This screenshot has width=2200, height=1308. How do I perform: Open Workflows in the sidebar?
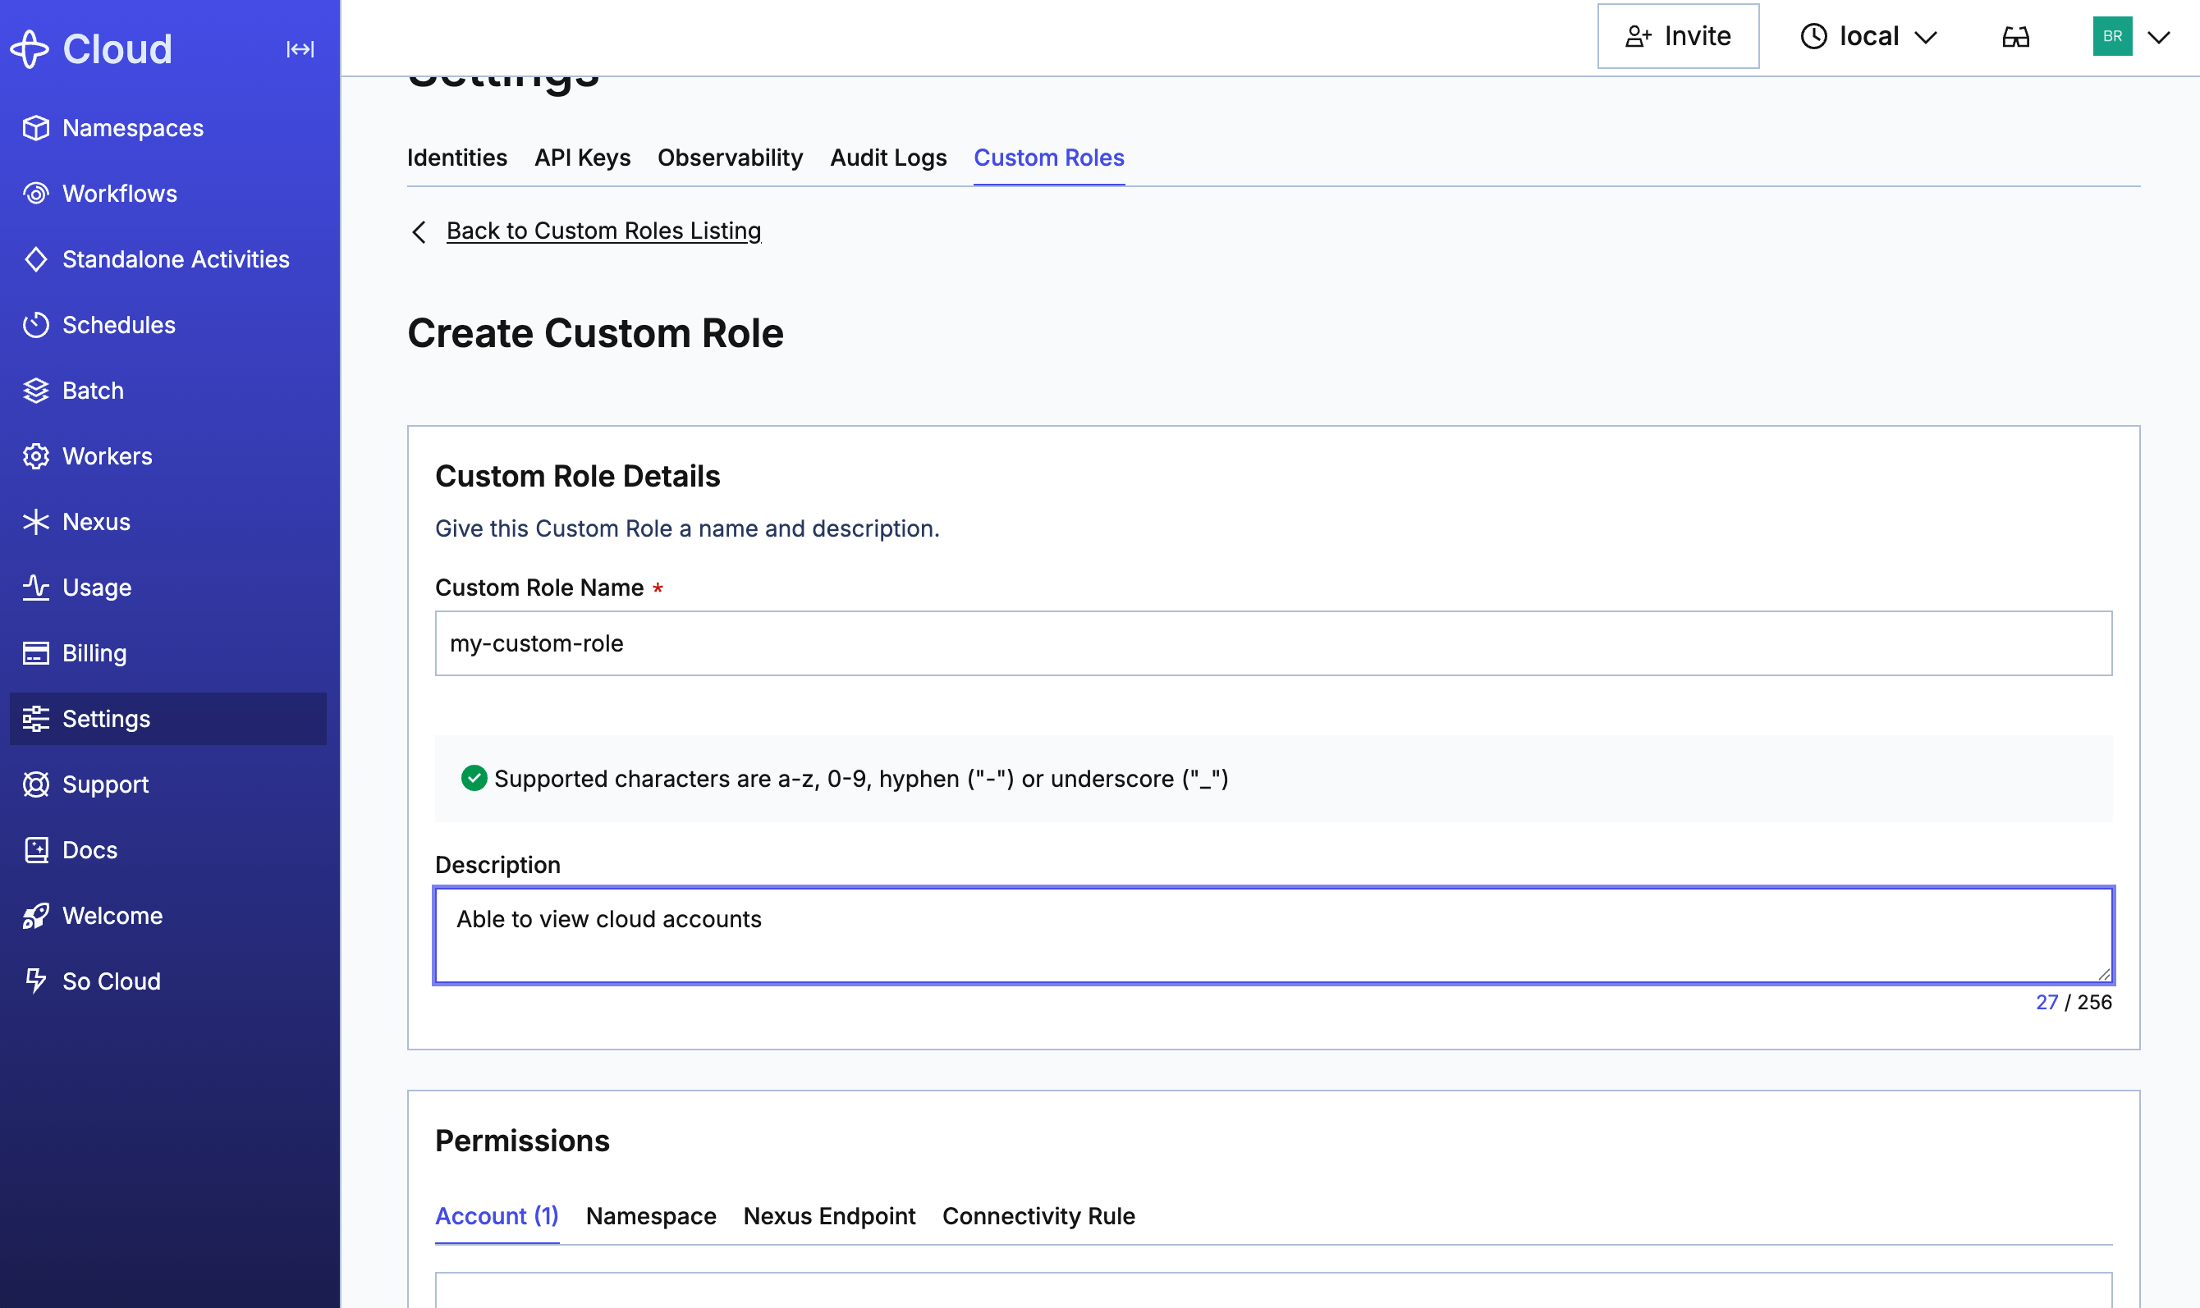pyautogui.click(x=167, y=194)
